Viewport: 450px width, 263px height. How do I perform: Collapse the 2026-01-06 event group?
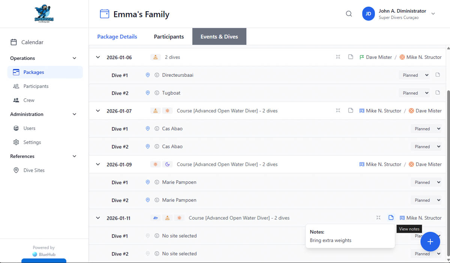click(98, 57)
